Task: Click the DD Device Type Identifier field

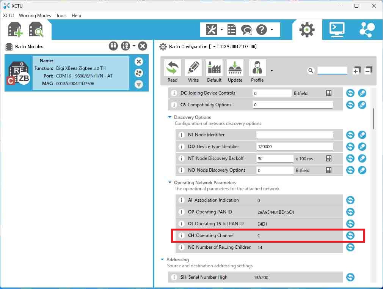Action: 294,147
